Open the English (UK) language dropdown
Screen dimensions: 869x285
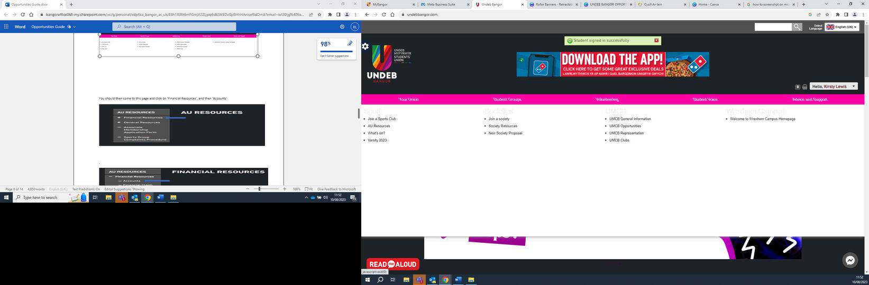tap(842, 27)
